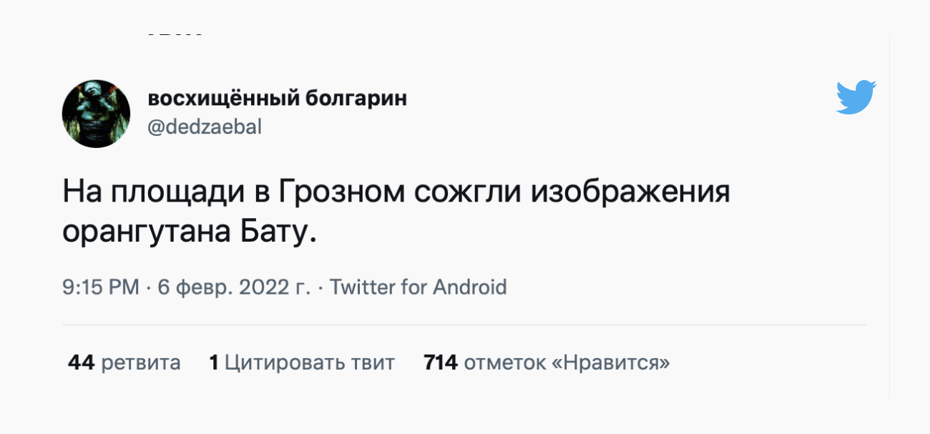Click the quote count number 1
The width and height of the screenshot is (930, 434).
pos(213,363)
